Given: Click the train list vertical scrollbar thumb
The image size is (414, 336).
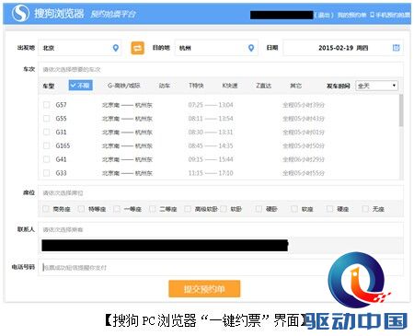Looking at the screenshot, I should coord(401,110).
